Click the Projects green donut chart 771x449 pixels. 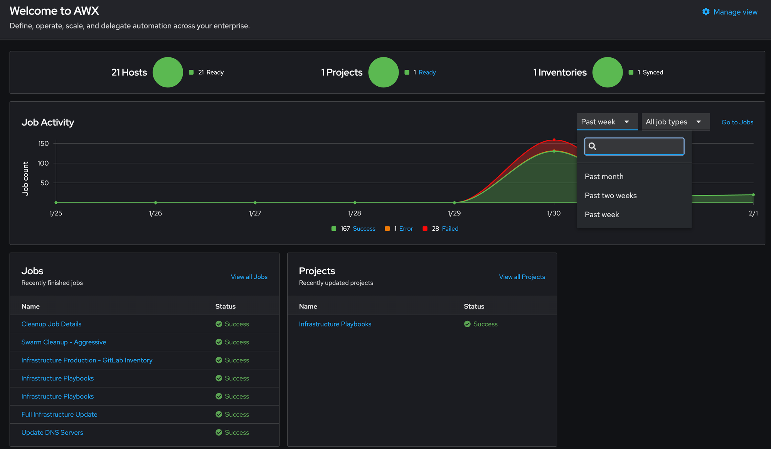(x=383, y=72)
